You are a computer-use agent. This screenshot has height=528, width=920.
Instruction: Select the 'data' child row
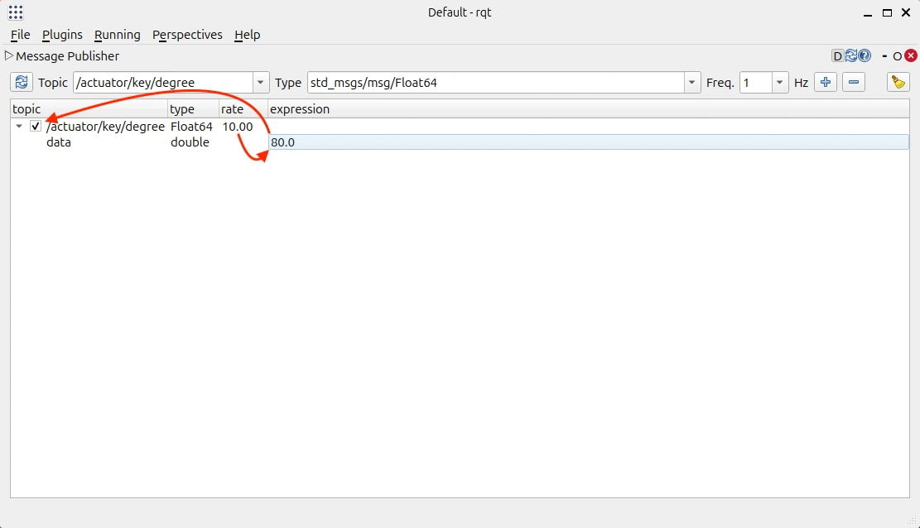[59, 142]
